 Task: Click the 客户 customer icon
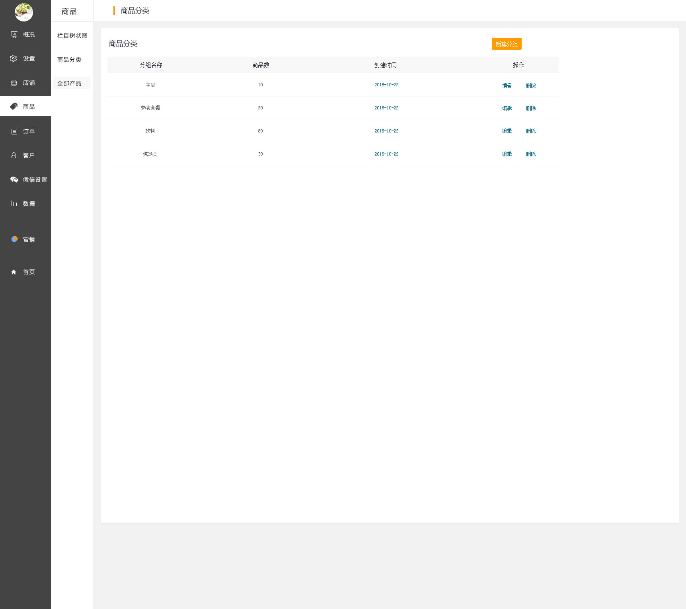14,156
